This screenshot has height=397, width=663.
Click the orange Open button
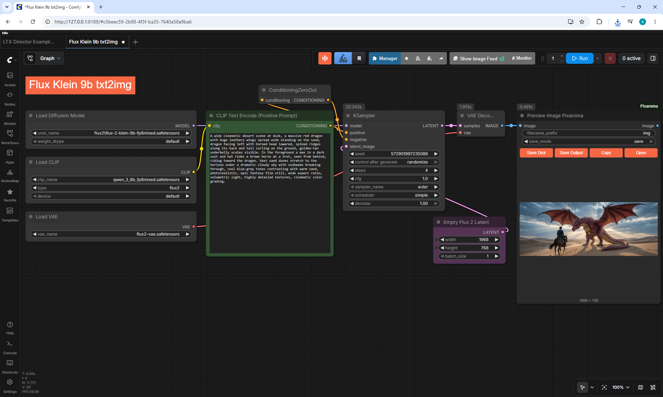point(641,153)
